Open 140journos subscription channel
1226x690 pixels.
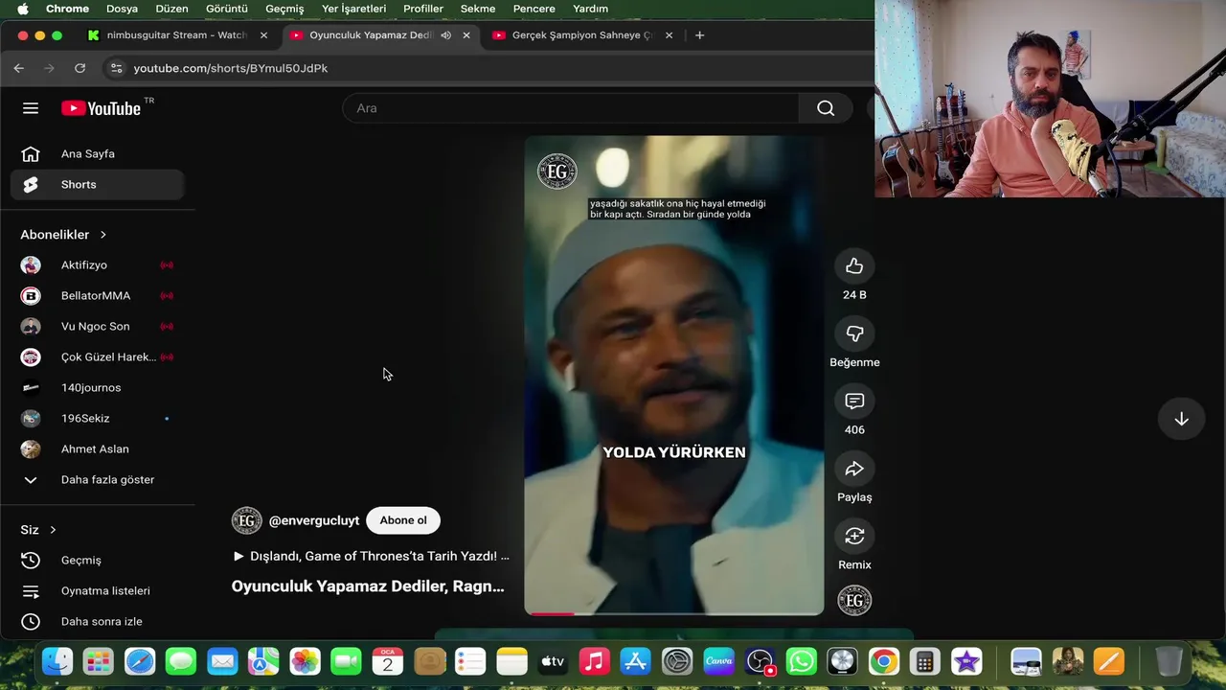click(98, 387)
